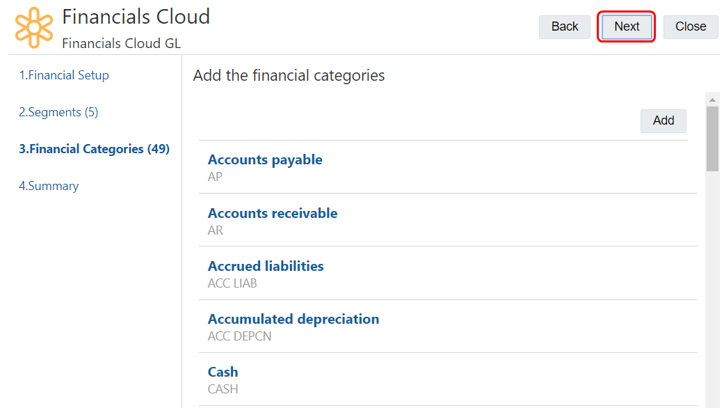This screenshot has width=724, height=408.
Task: Jump to the Summary step
Action: click(49, 186)
